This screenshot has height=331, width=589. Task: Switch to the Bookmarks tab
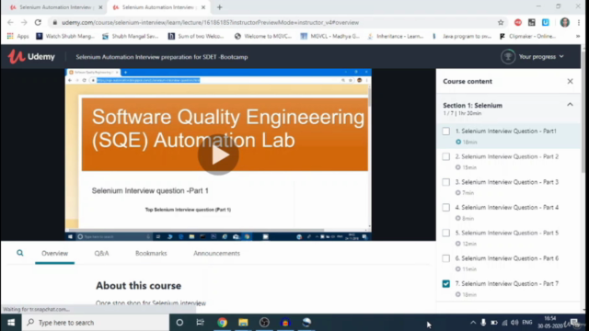tap(151, 254)
